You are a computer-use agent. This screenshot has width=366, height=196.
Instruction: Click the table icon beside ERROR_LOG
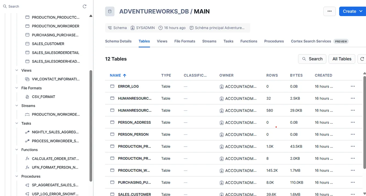pos(112,86)
